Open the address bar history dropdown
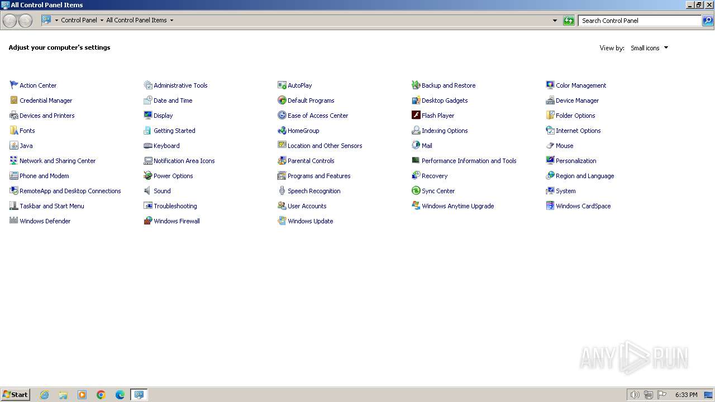 tap(555, 21)
